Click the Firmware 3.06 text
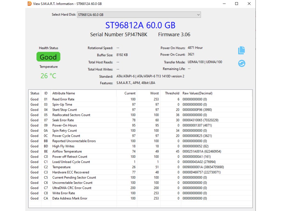The height and width of the screenshot is (211, 281). click(x=174, y=34)
